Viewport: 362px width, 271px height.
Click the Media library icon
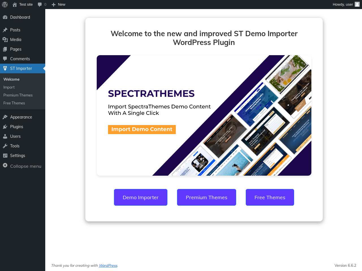5,40
